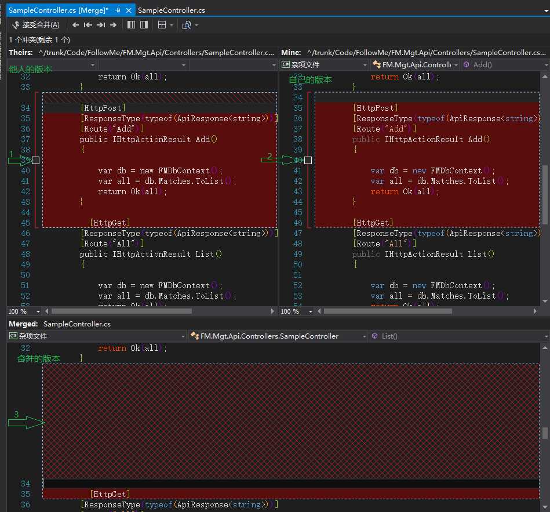Open the tab list overflow arrow
The width and height of the screenshot is (550, 512).
pos(546,10)
